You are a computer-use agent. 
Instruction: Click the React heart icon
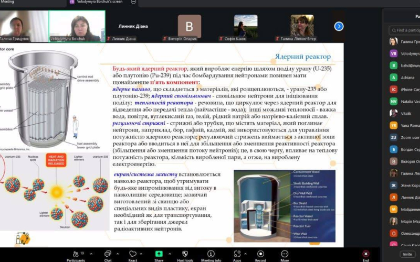[132, 253]
